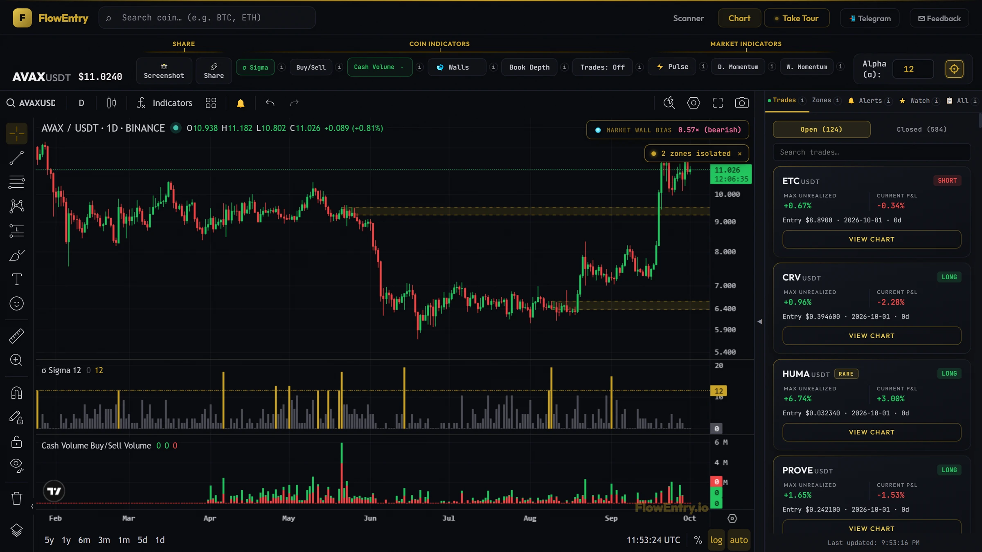Image resolution: width=982 pixels, height=552 pixels.
Task: Change the D timeframe interval
Action: pos(81,103)
